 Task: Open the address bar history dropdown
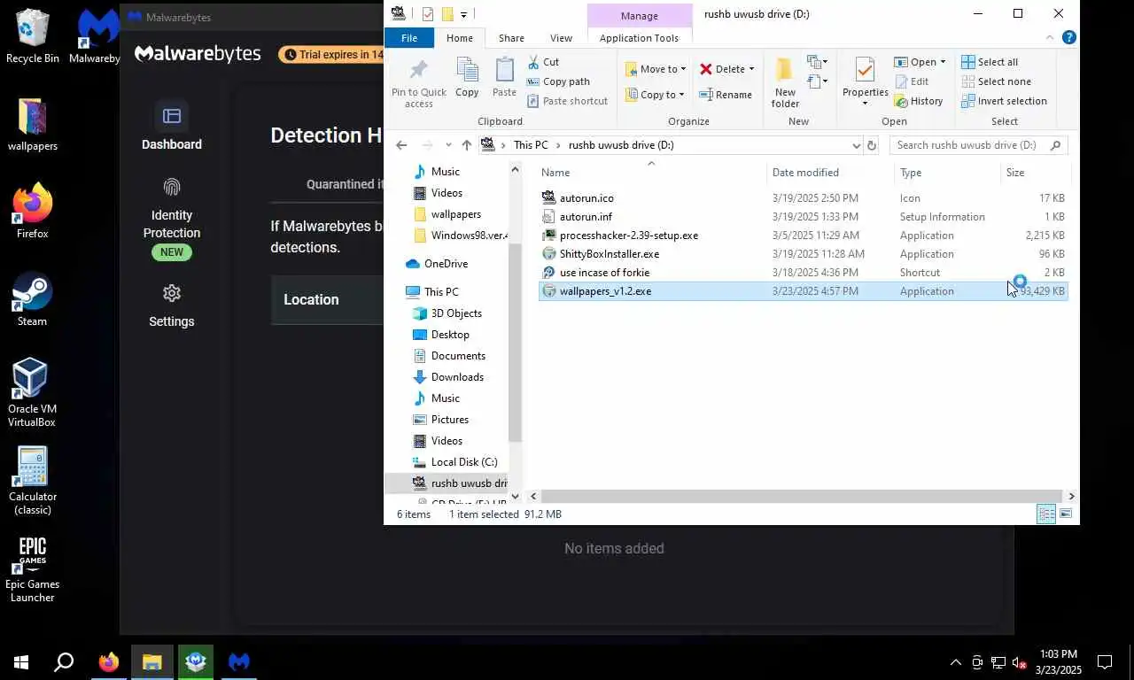coord(856,145)
